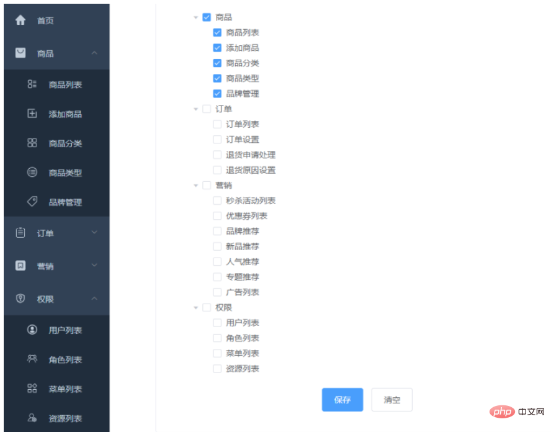This screenshot has height=432, width=551.
Task: Check the 品牌推荐 checkbox
Action: [x=217, y=231]
